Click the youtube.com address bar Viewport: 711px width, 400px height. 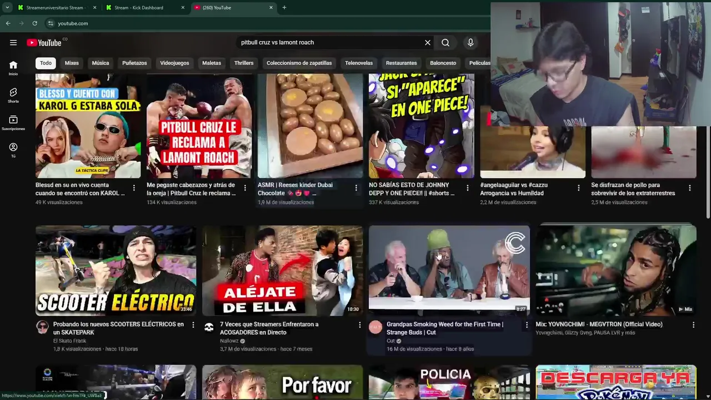267,23
